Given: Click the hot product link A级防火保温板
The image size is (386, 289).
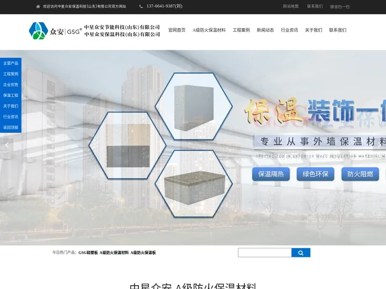Looking at the screenshot, I should point(143,253).
